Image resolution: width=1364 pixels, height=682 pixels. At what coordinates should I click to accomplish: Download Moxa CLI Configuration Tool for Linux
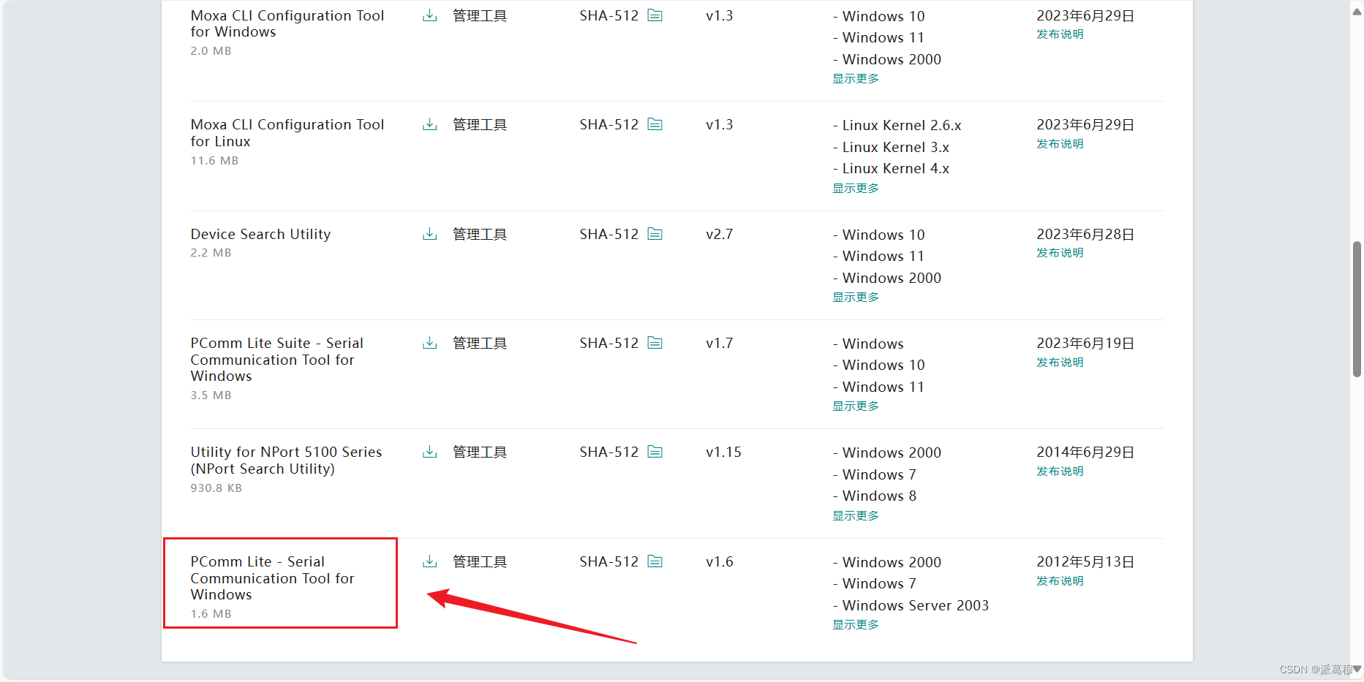coord(429,124)
